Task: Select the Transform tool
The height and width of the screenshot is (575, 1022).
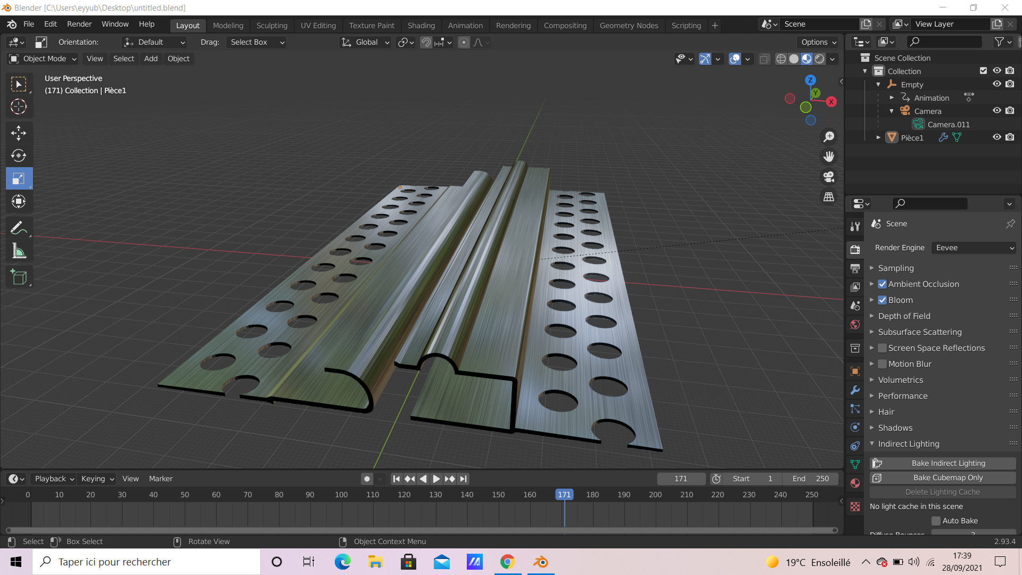Action: [19, 201]
